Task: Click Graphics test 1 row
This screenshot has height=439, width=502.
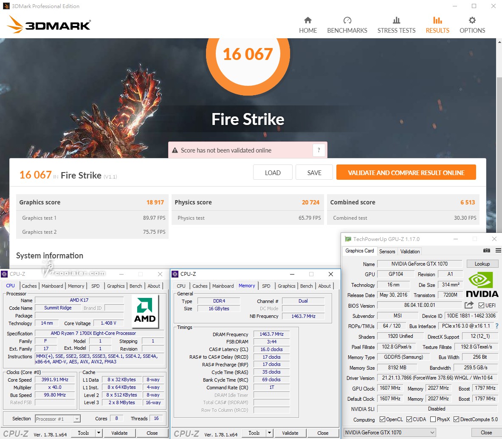Action: [x=93, y=218]
